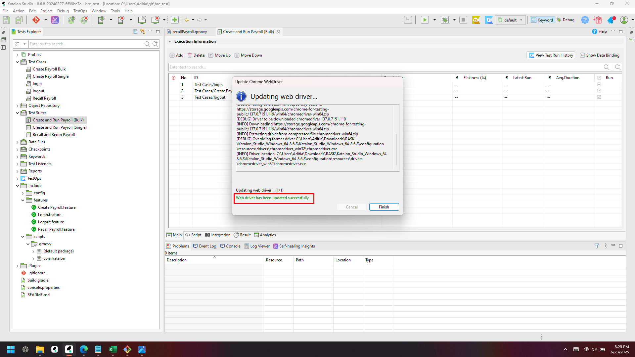Click the link with editor icon in Tests Explorer

pyautogui.click(x=143, y=31)
